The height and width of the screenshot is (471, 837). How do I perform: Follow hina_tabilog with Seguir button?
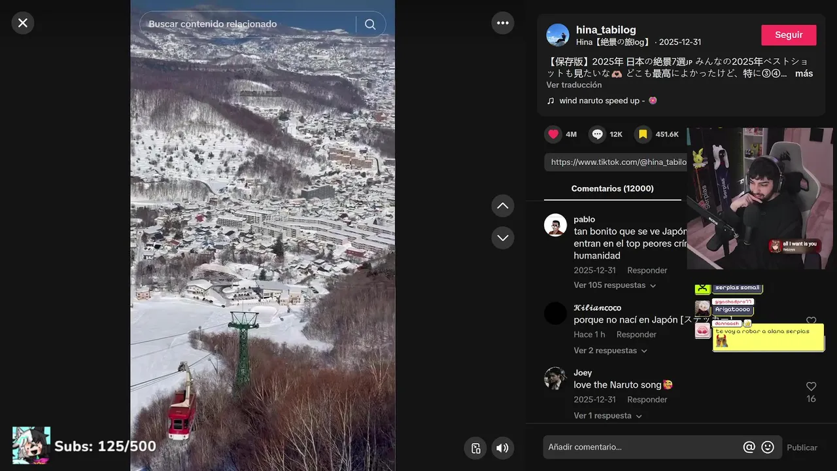[x=789, y=35]
